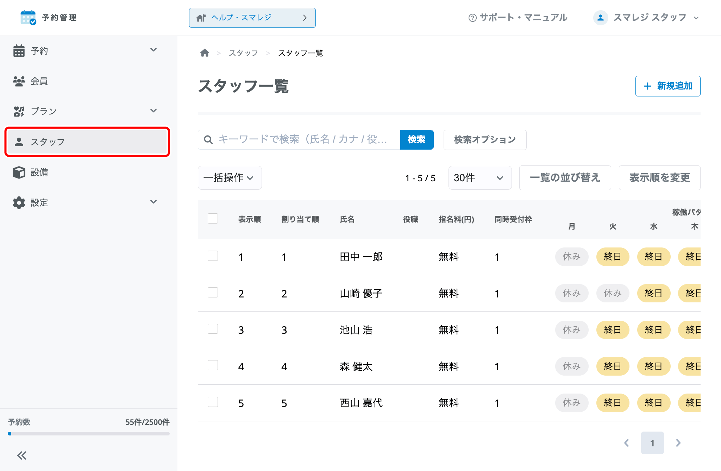The height and width of the screenshot is (471, 721).
Task: Select スタッフ in the sidebar
Action: pyautogui.click(x=87, y=142)
